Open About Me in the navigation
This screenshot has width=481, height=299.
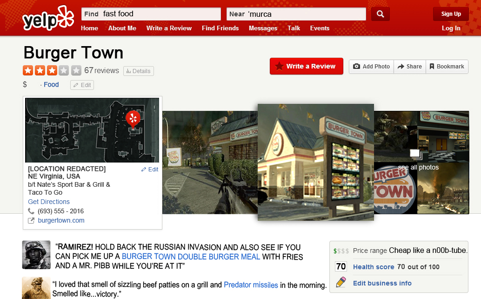click(x=122, y=28)
